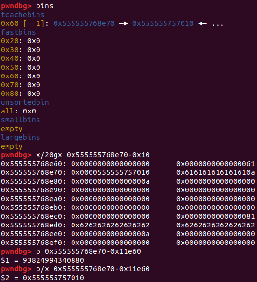Click first 0x6262626262626262 value on 0x555555768ed0 row

[110, 225]
